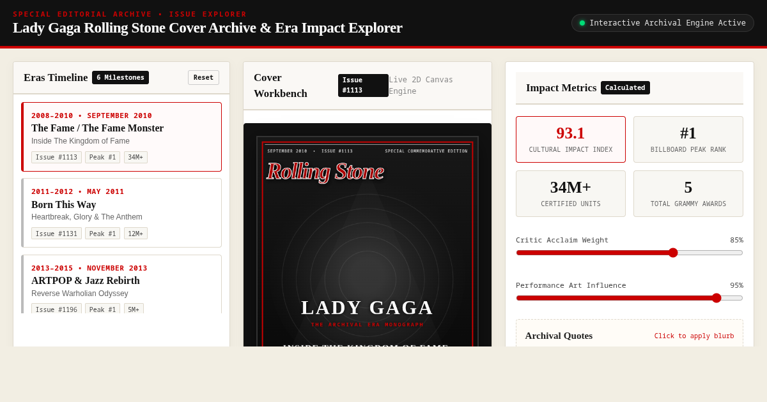Click the Issue #1196 tag

coord(56,309)
